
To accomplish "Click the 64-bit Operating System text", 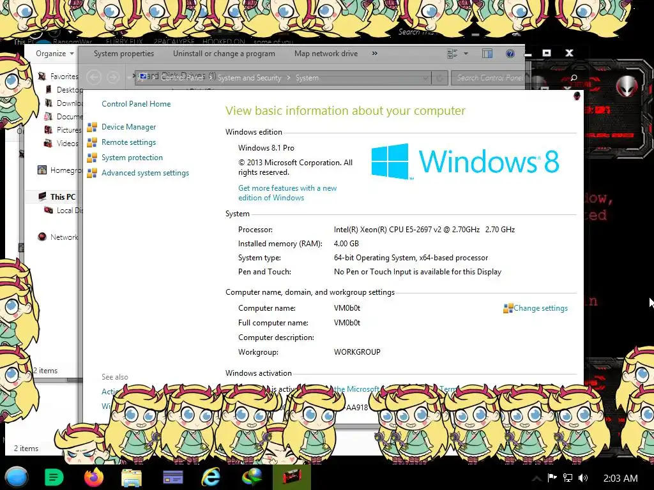I will pos(411,258).
